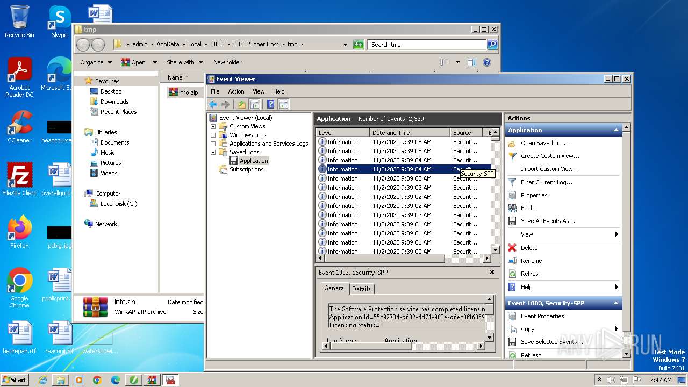
Task: Collapse Saved Logs tree node
Action: 213,152
